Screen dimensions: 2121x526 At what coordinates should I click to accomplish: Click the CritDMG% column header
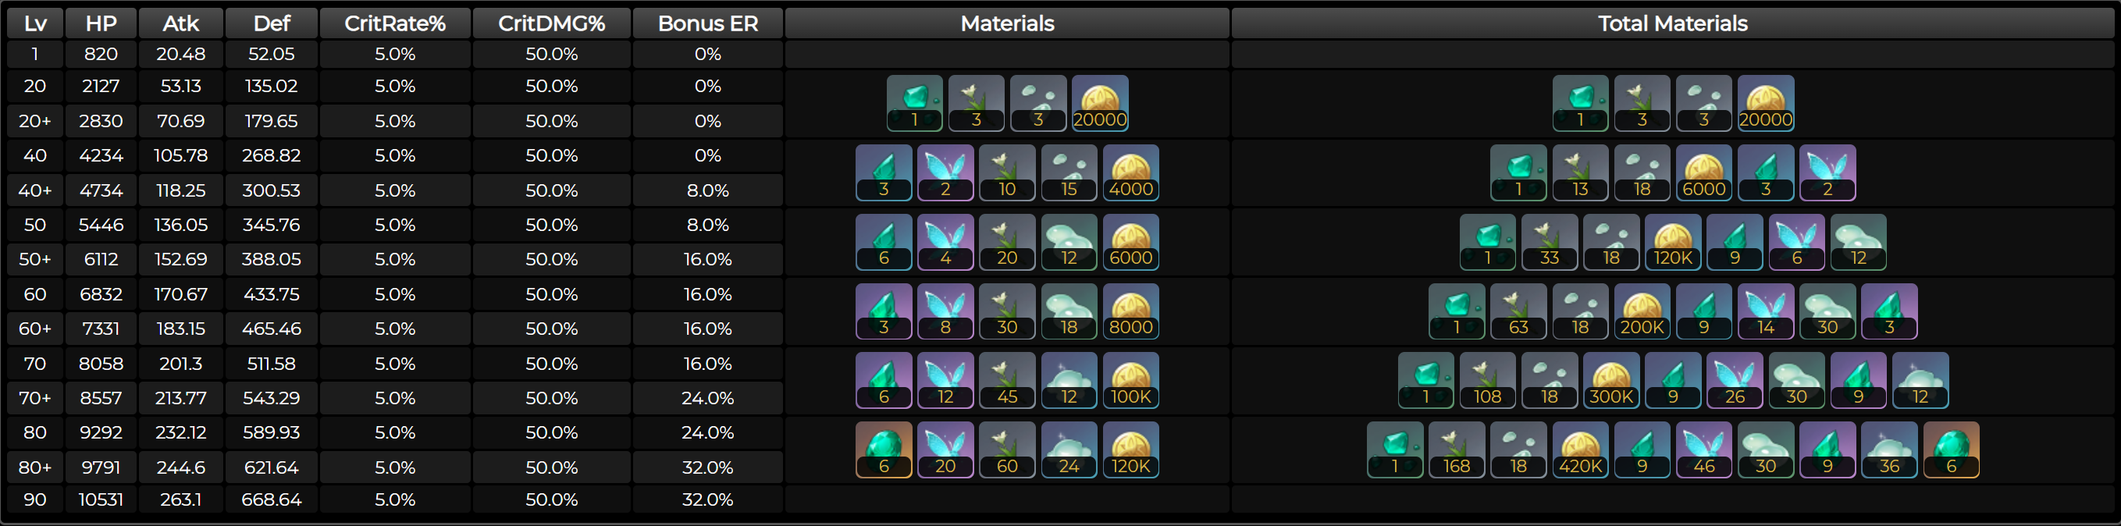(x=552, y=23)
